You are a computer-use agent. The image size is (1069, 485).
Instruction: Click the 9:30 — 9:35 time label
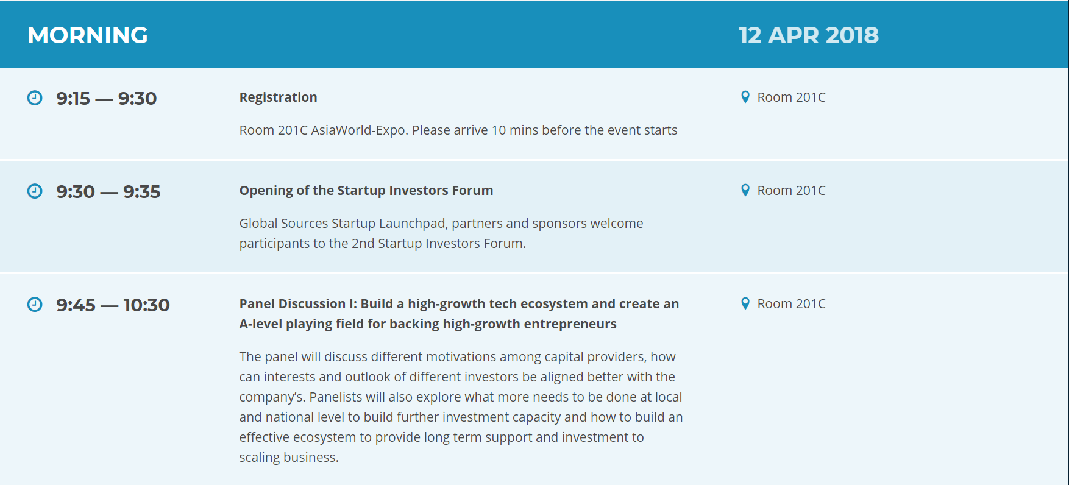click(108, 191)
